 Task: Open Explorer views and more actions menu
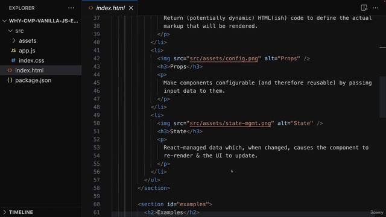[71, 8]
